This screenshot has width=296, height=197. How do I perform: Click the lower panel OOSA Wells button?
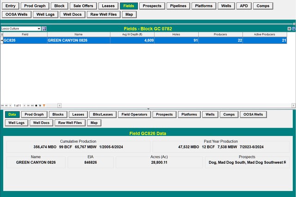[253, 114]
